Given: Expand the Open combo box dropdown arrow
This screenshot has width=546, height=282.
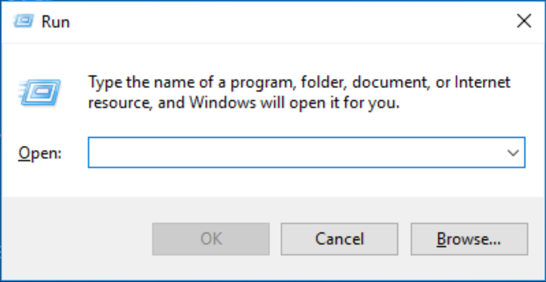Looking at the screenshot, I should (512, 153).
